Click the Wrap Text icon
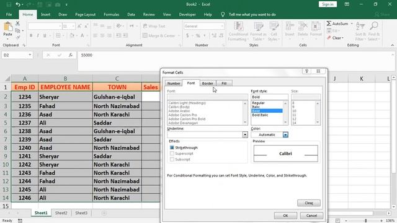397x223 pixels. (x=145, y=26)
